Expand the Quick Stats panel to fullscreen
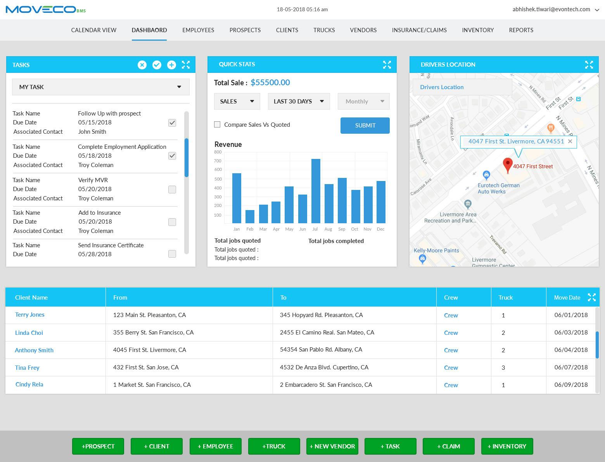The height and width of the screenshot is (462, 605). (387, 64)
